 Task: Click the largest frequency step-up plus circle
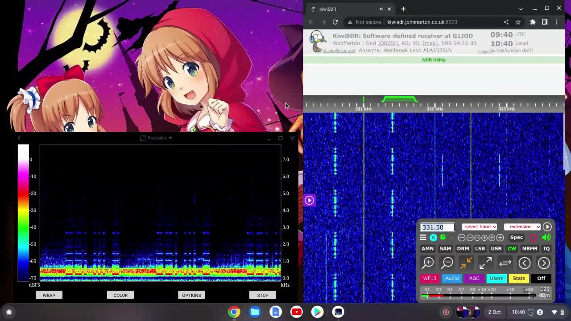click(500, 238)
